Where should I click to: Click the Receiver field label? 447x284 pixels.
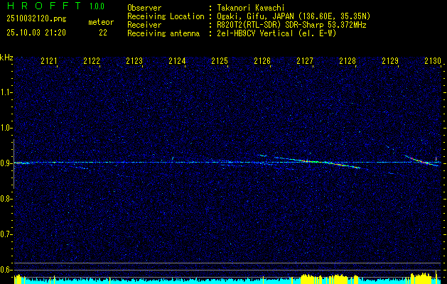point(144,25)
